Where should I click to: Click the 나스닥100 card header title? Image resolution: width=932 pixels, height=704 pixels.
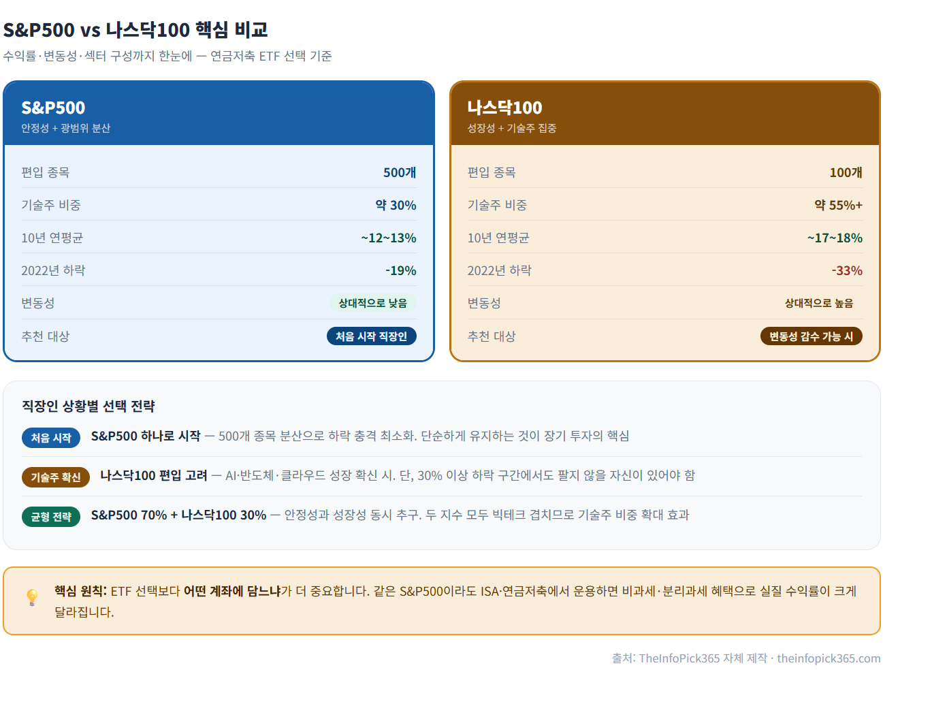504,108
